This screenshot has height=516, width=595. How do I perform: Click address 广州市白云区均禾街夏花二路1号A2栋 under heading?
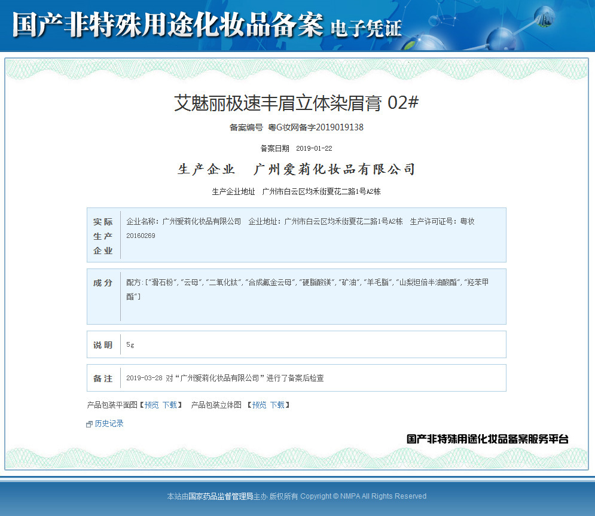point(321,191)
